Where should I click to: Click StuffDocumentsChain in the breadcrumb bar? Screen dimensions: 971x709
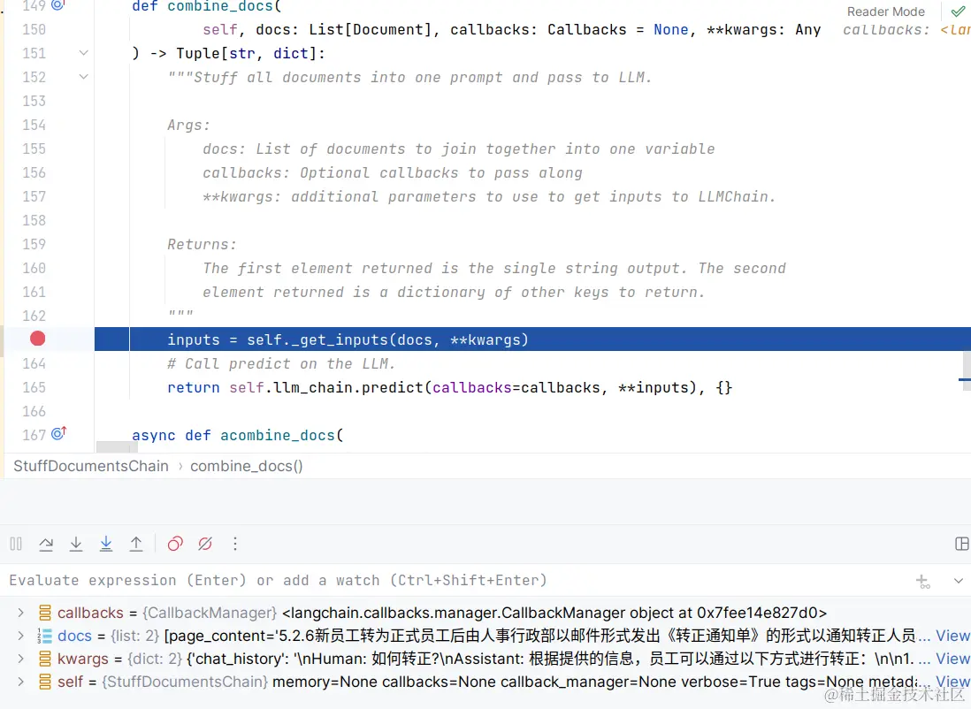89,466
